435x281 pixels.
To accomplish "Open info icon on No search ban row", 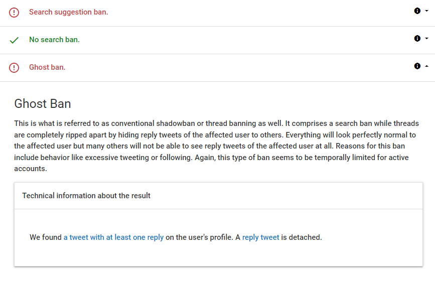I will pos(417,39).
